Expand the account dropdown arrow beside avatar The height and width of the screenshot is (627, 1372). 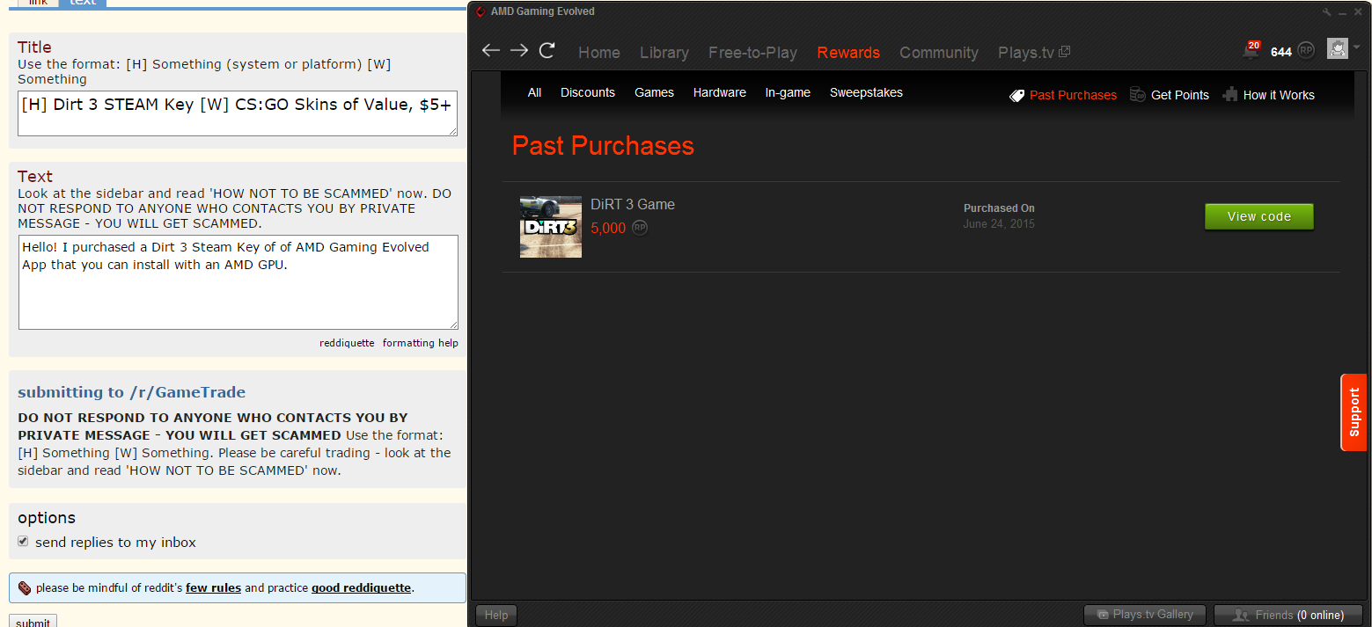click(x=1356, y=47)
